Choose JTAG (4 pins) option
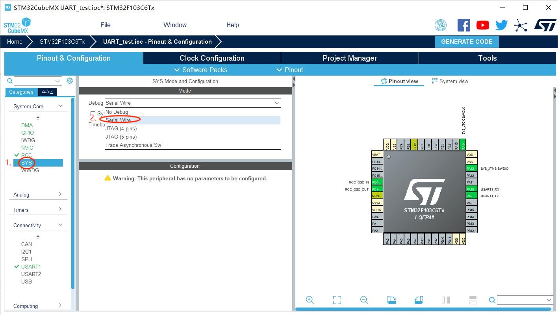The width and height of the screenshot is (558, 315). point(193,128)
